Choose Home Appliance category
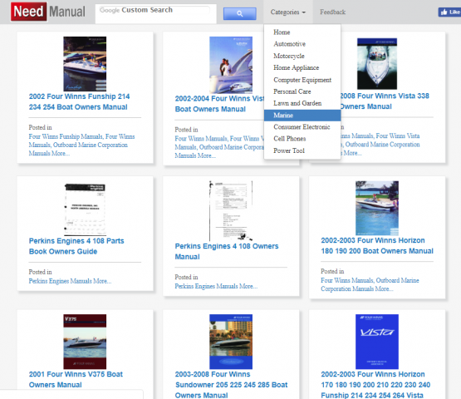461x399 pixels. [x=302, y=67]
